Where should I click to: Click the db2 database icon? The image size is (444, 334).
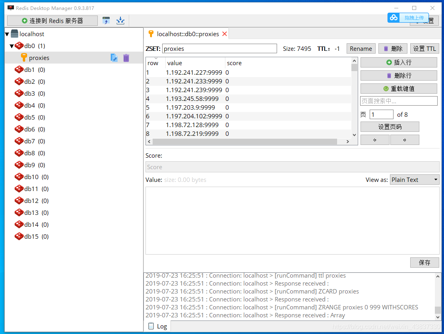[x=19, y=81]
